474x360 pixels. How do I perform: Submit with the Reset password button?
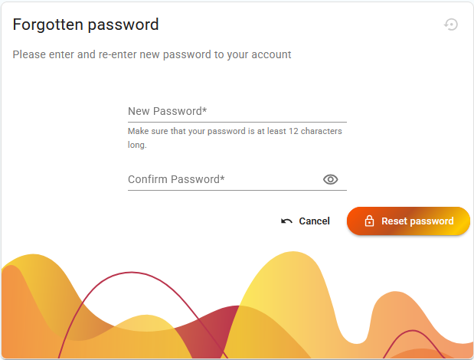(x=408, y=221)
